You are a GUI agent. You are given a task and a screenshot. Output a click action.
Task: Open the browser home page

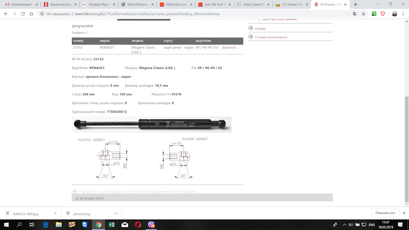(31, 14)
